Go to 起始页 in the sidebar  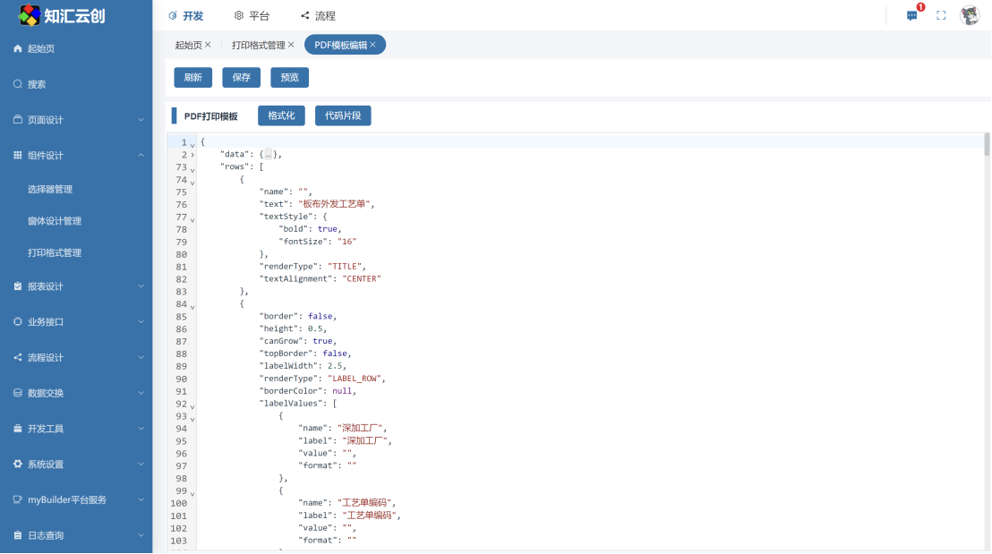(x=41, y=48)
